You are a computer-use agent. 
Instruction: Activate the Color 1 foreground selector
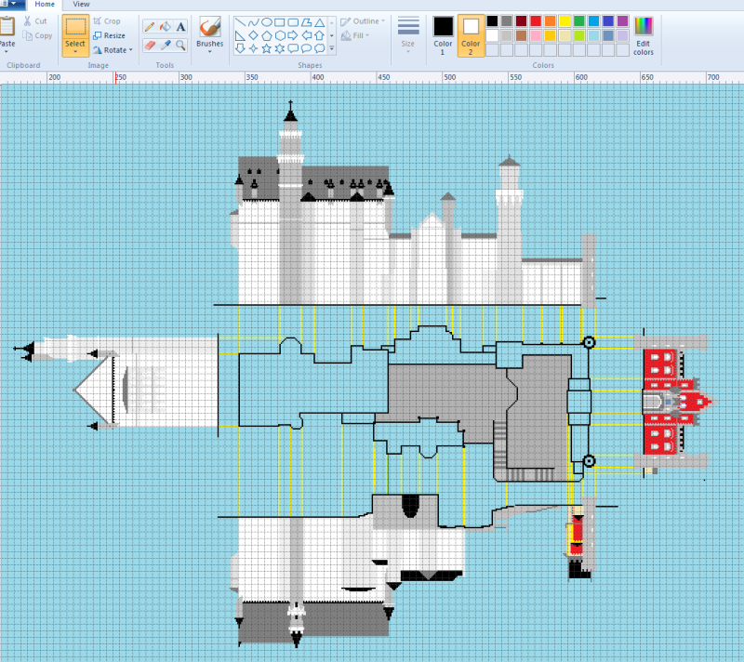(444, 35)
